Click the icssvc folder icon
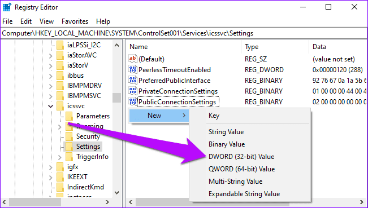This screenshot has width=368, height=208. coord(60,106)
